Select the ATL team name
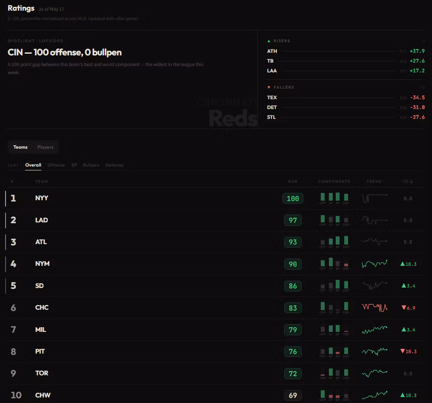432x403 pixels. pyautogui.click(x=41, y=242)
